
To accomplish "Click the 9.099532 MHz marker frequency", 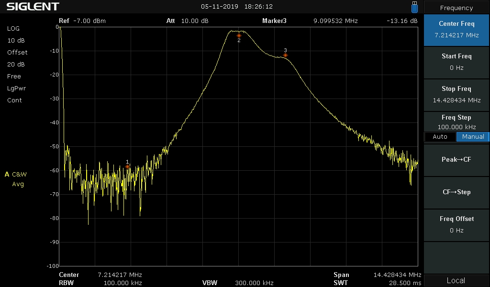I will point(335,21).
